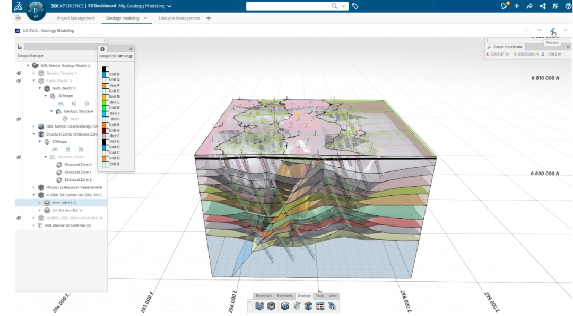This screenshot has height=316, width=573.
Task: Select Structural Zone 1 in tree
Action: click(77, 172)
